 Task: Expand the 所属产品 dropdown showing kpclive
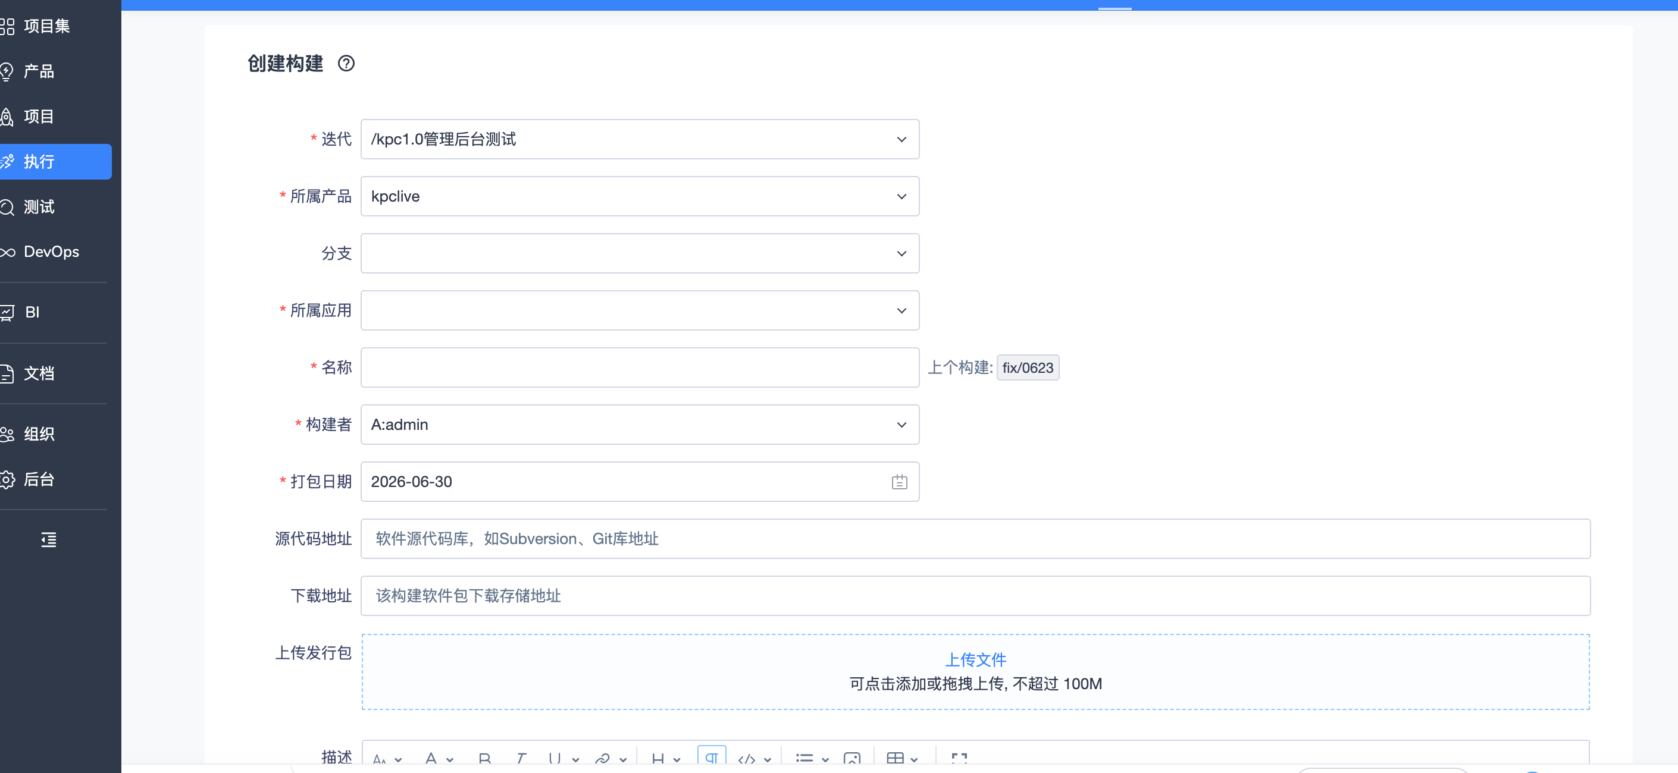(x=640, y=196)
